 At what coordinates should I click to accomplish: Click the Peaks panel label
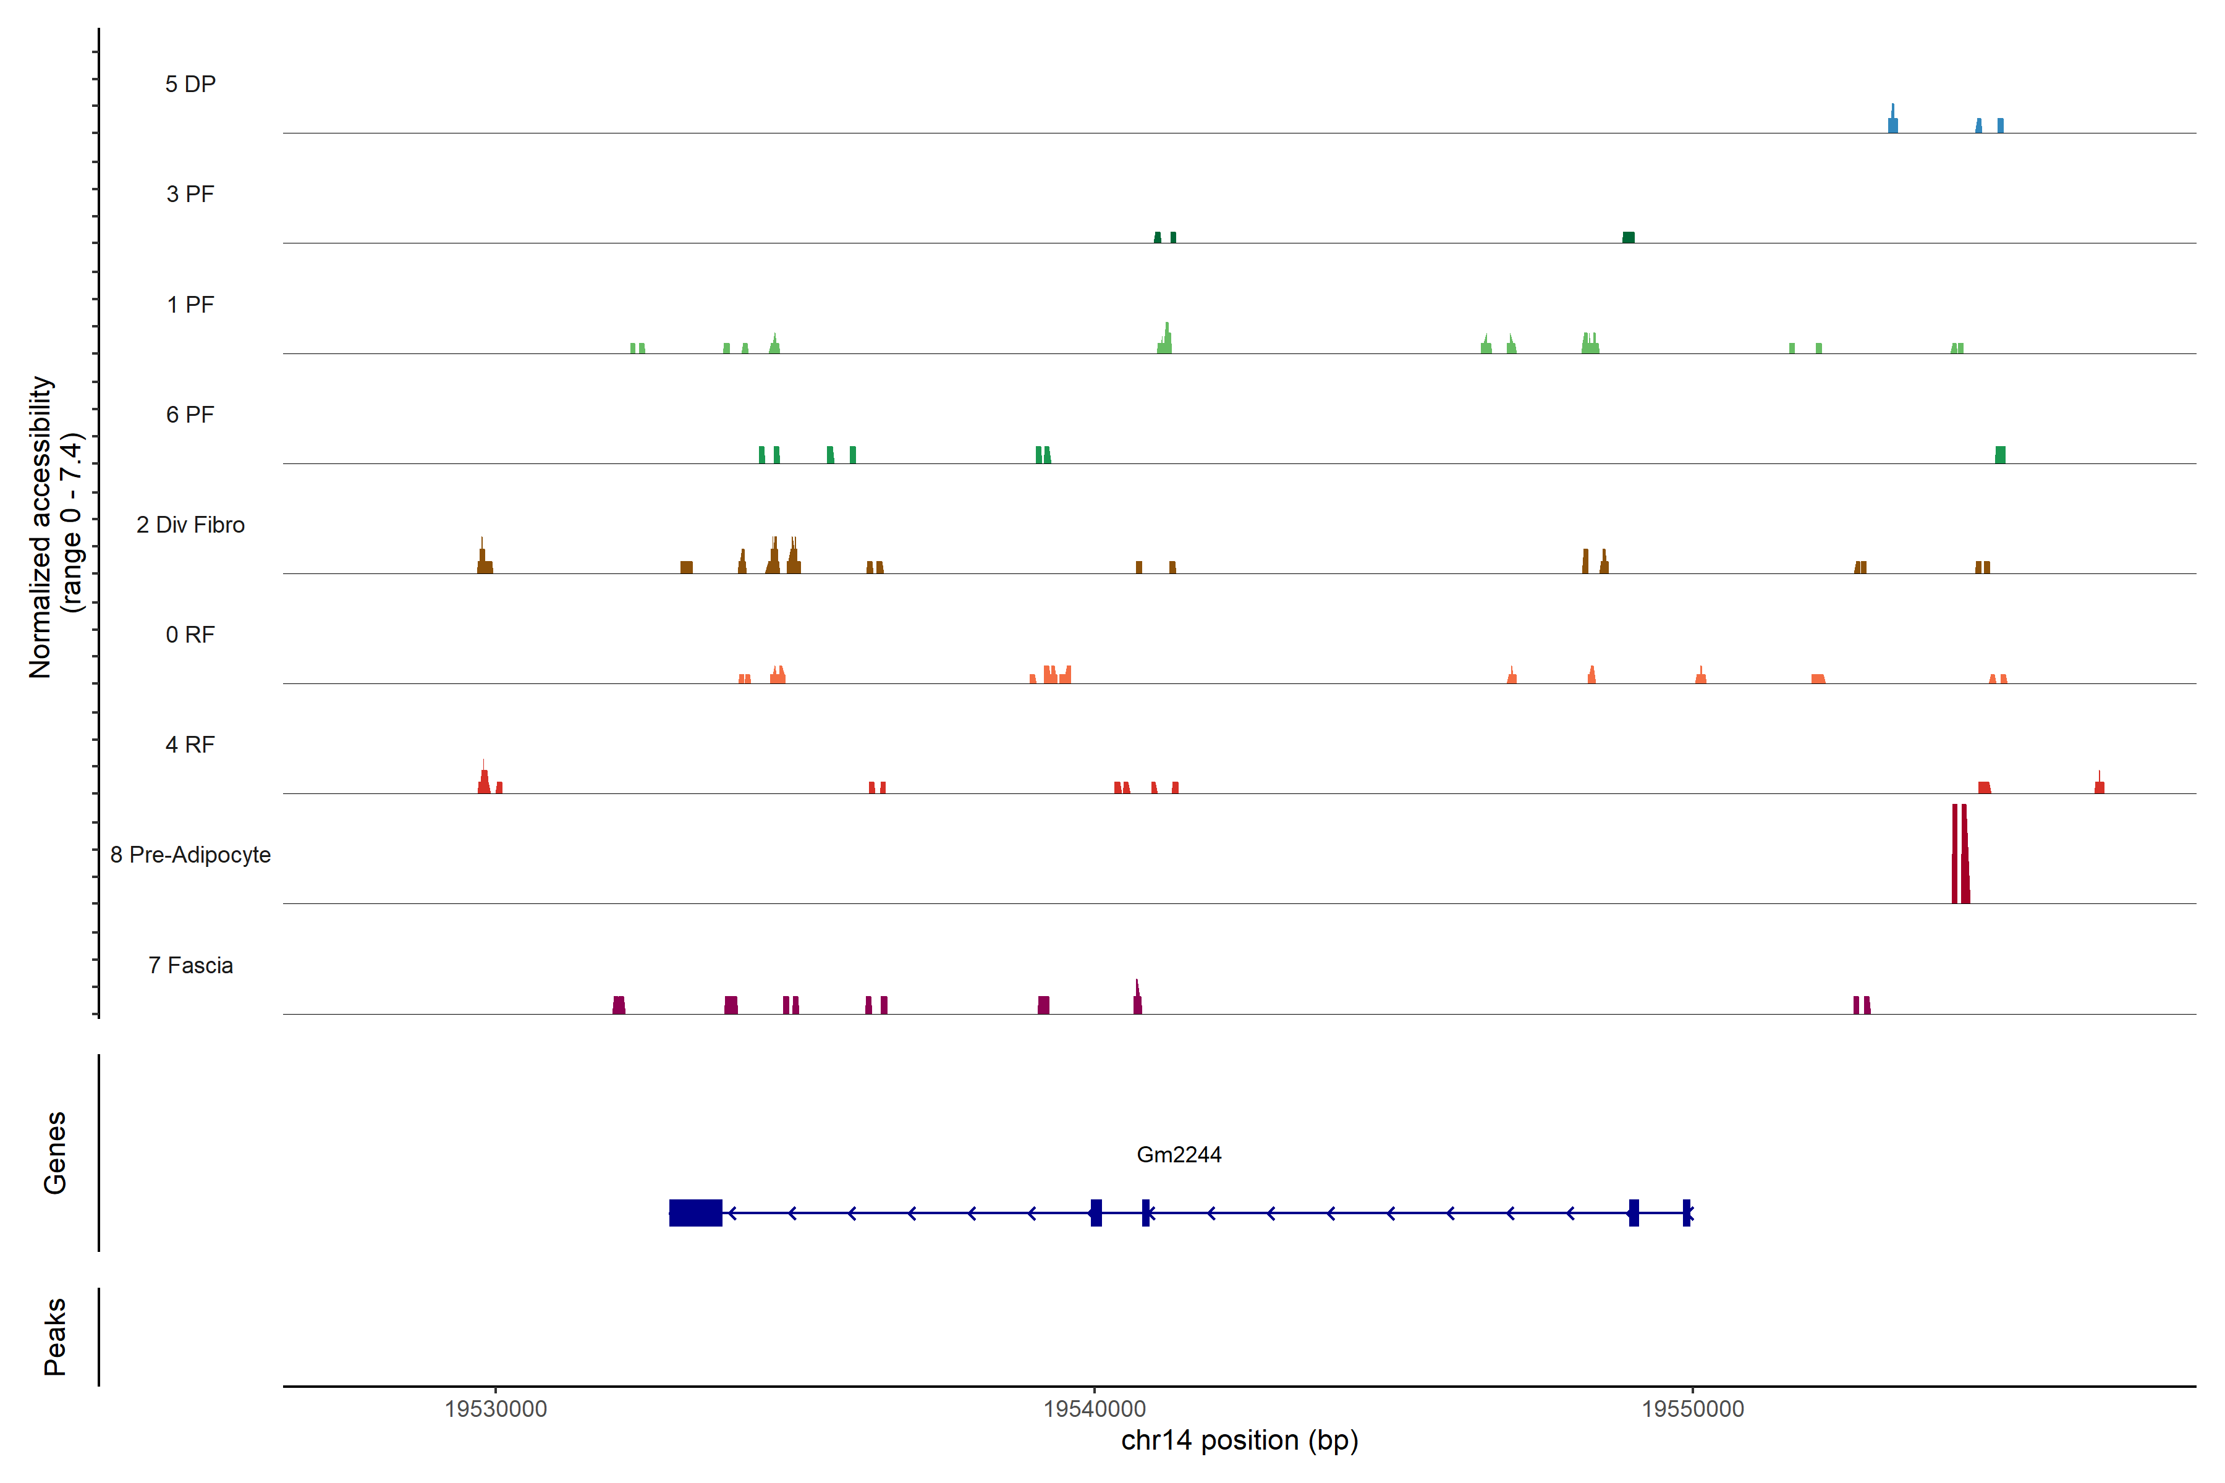55,1335
